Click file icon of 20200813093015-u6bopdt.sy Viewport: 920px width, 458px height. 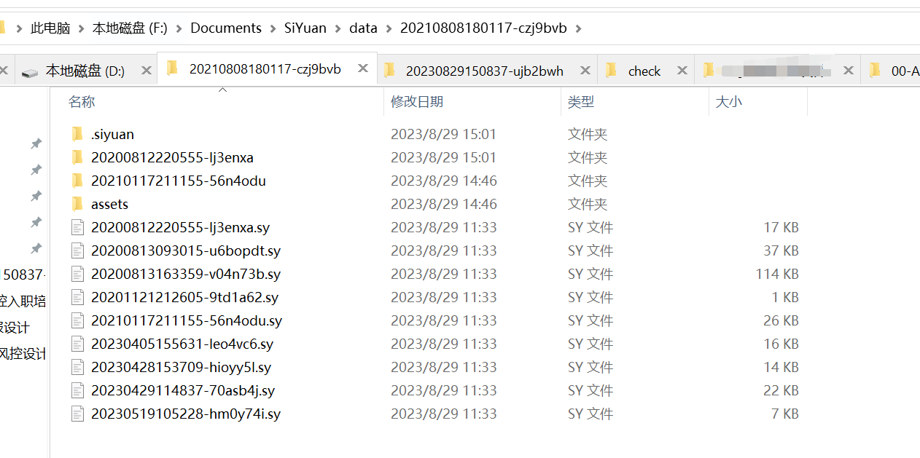point(78,250)
